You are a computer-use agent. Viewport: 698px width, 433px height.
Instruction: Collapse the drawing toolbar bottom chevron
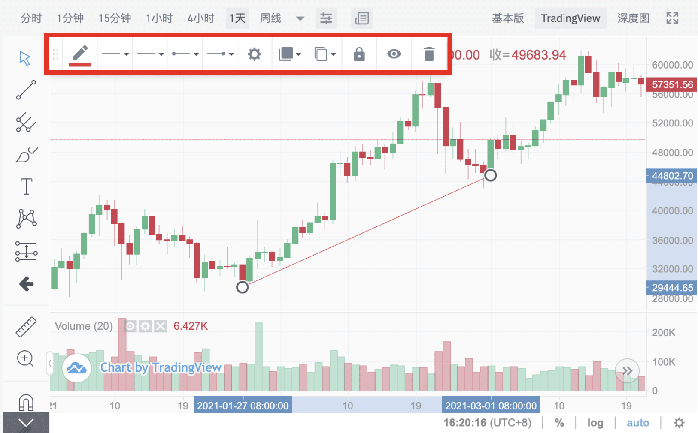tap(26, 423)
